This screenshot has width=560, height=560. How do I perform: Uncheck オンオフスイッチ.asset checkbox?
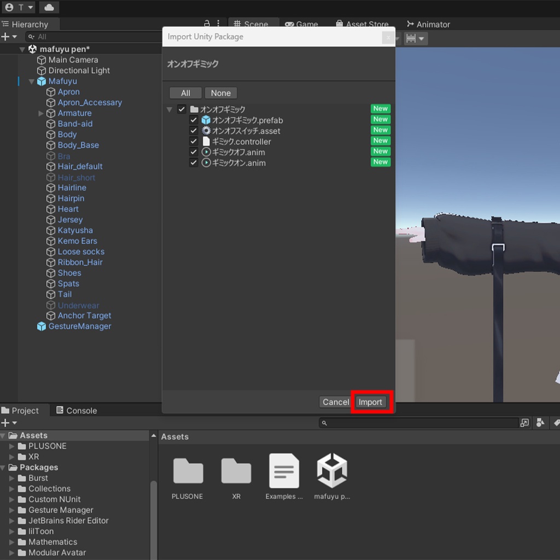194,131
